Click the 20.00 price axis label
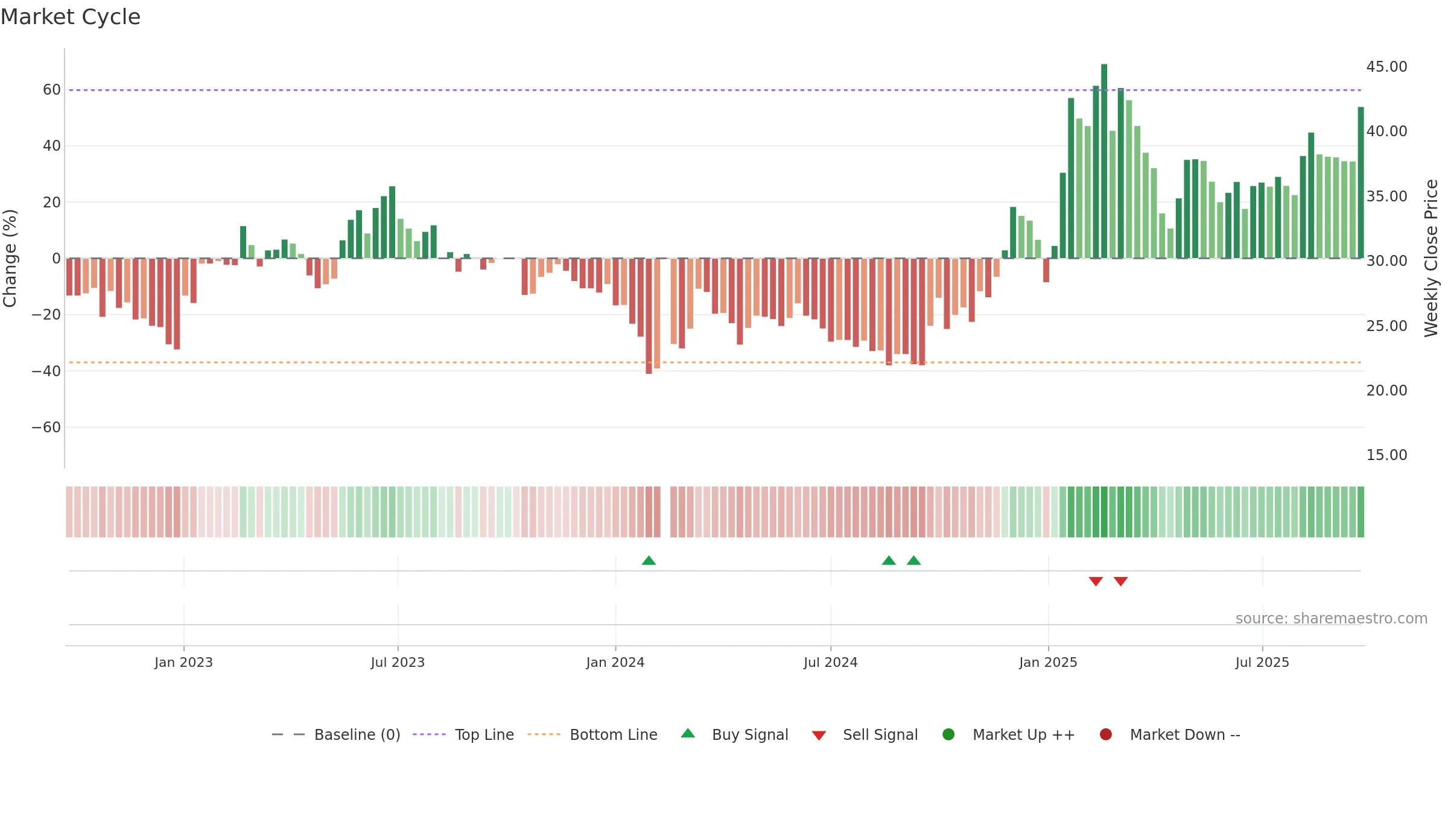 pos(1386,390)
